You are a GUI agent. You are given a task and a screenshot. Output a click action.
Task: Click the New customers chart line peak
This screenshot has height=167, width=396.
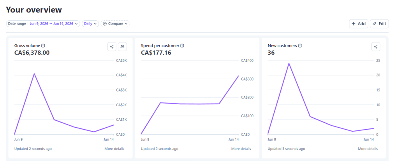coord(289,63)
